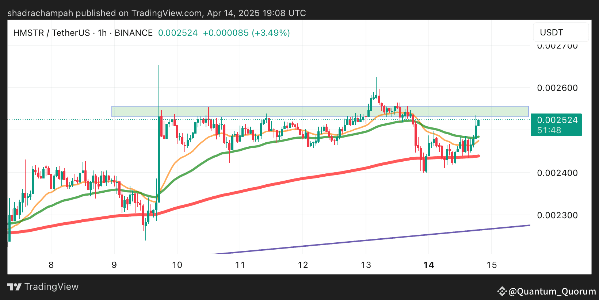599x300 pixels.
Task: Select the purple rising trendline
Action: (x=371, y=240)
